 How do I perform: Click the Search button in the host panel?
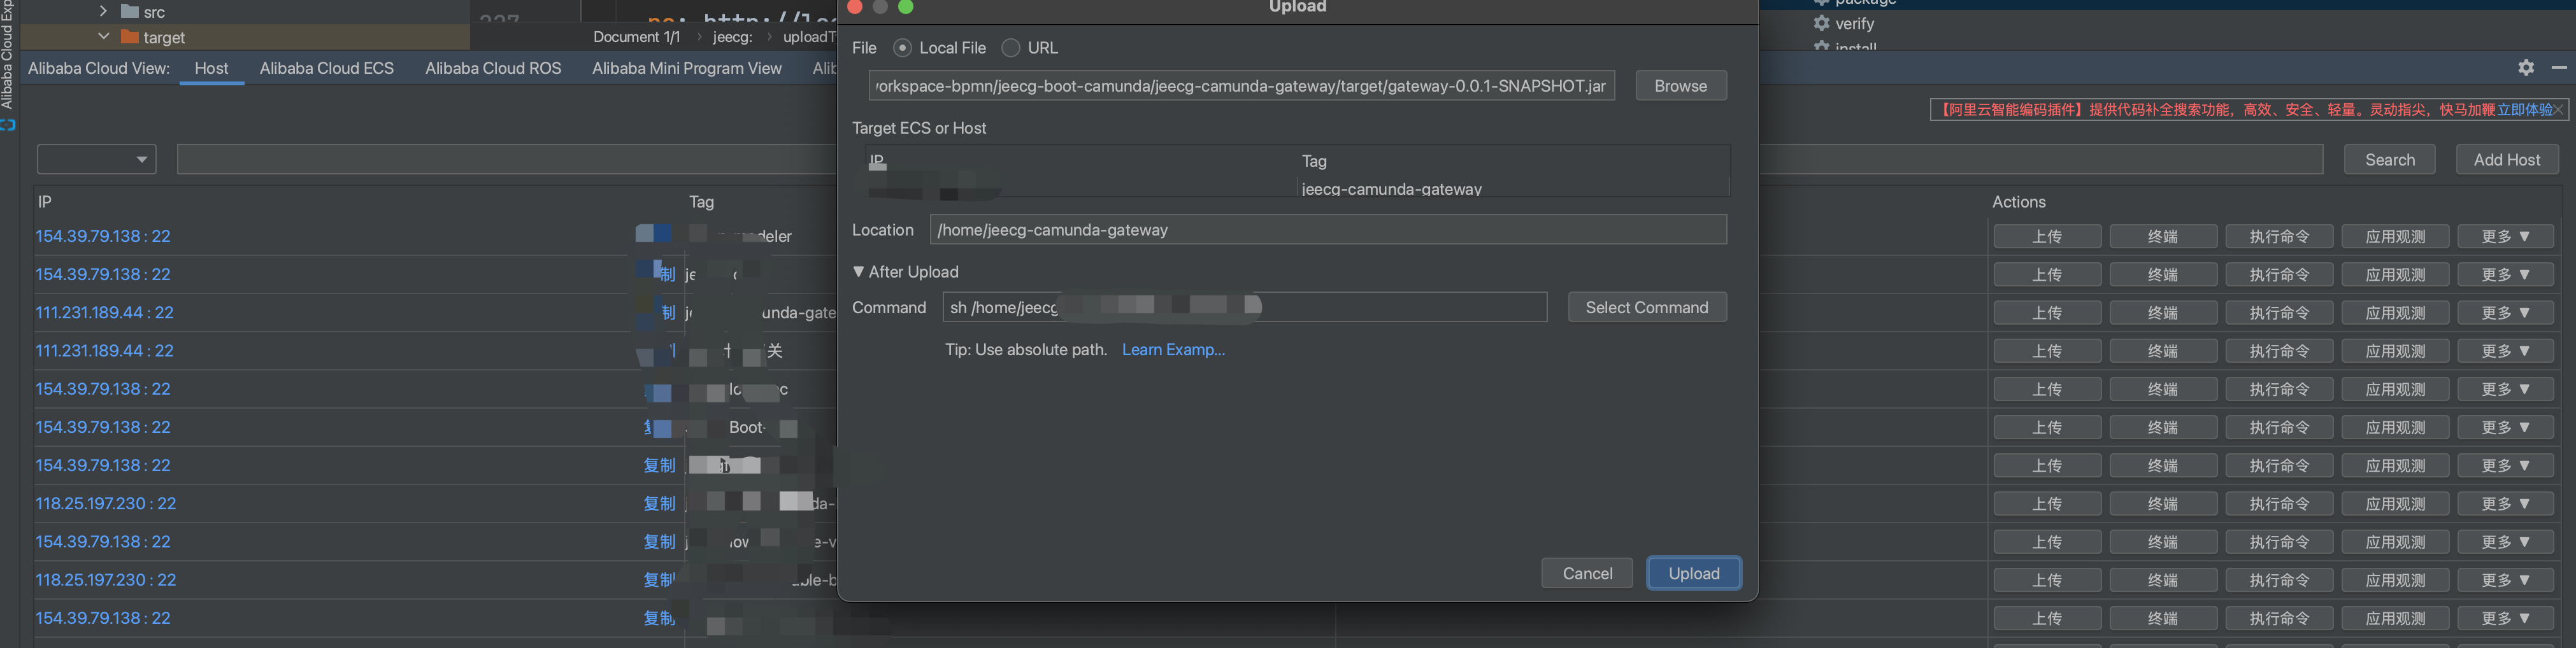click(2390, 160)
